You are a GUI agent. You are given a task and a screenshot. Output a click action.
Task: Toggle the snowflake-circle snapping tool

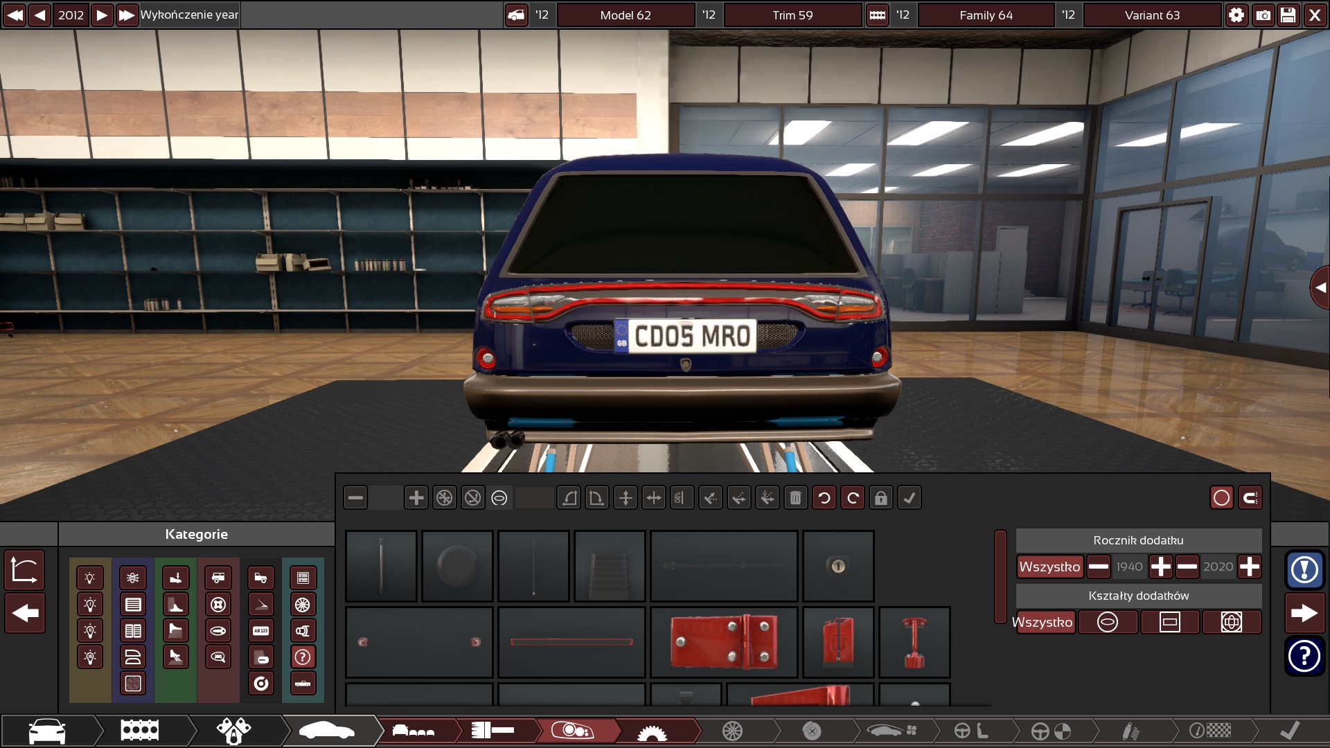[x=444, y=497]
